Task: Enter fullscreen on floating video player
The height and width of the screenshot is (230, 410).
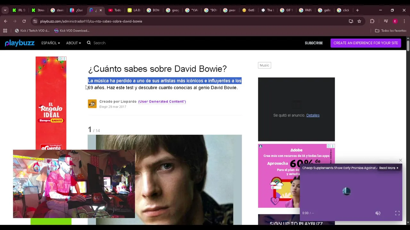Action: tap(397, 213)
